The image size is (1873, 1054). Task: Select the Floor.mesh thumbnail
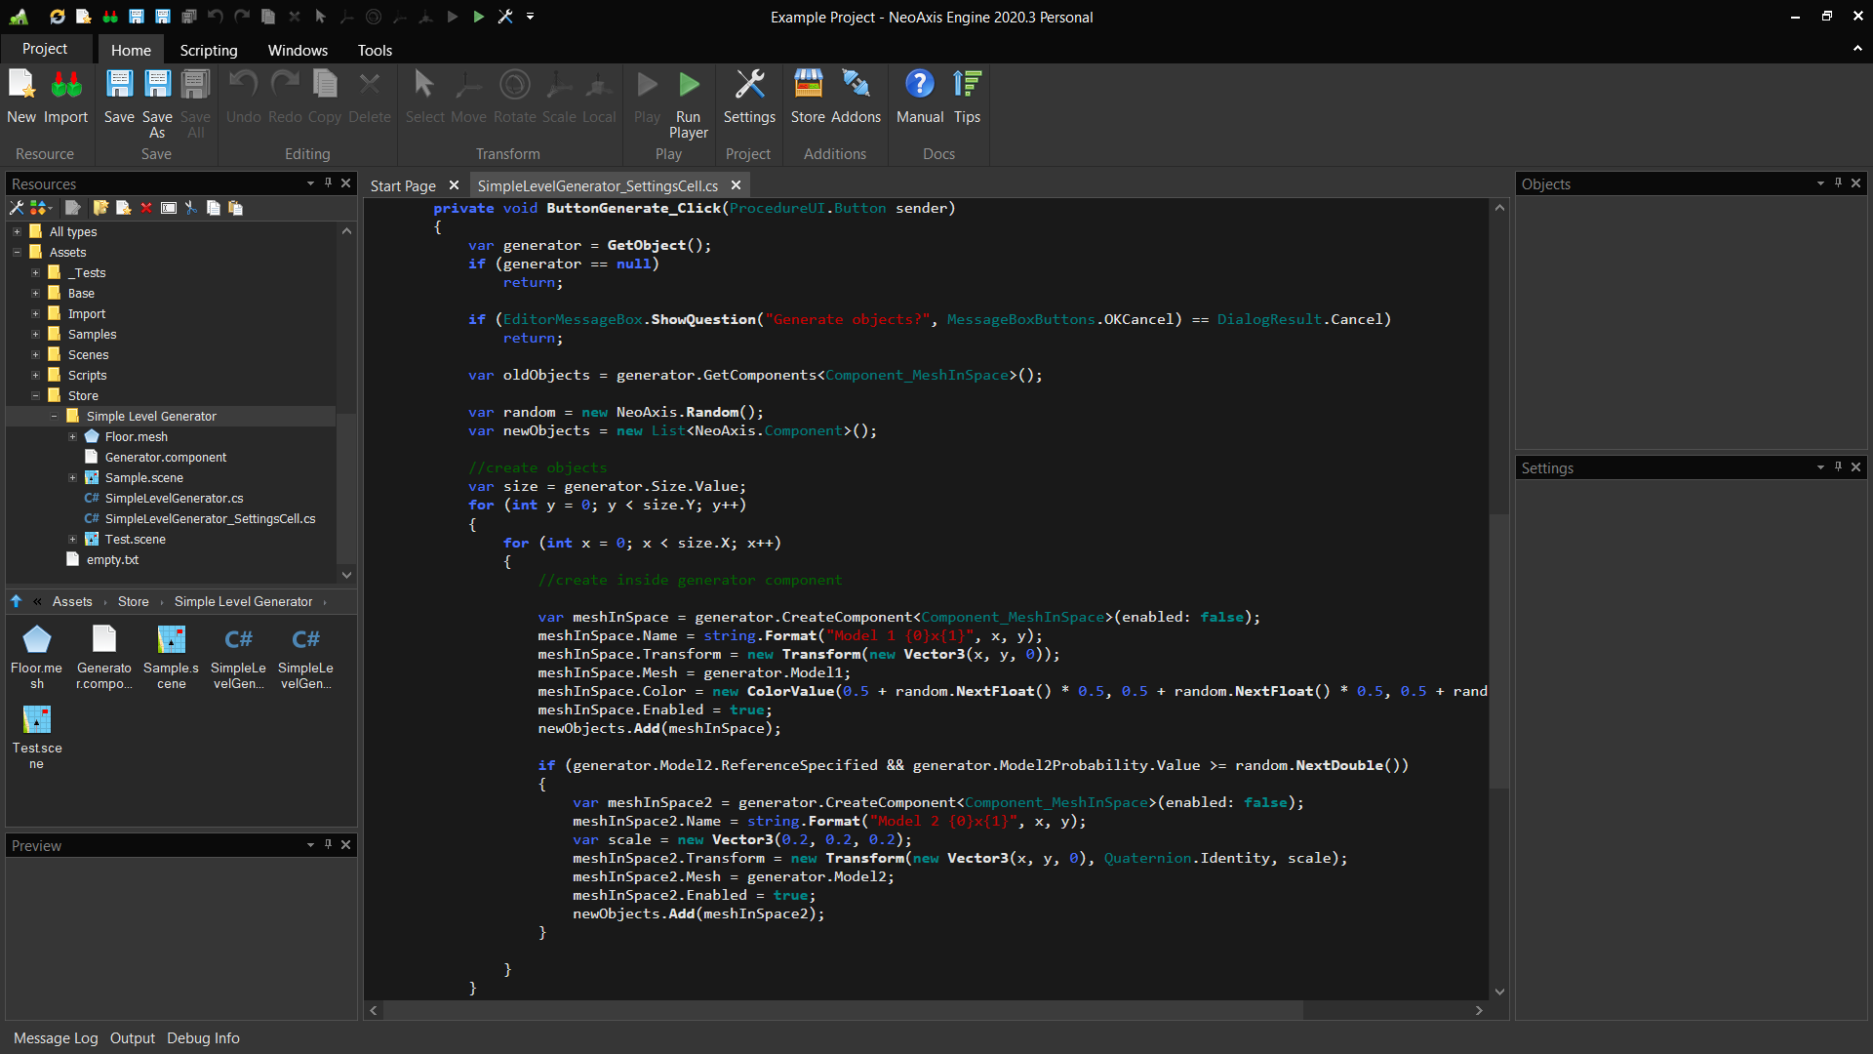[x=36, y=639]
